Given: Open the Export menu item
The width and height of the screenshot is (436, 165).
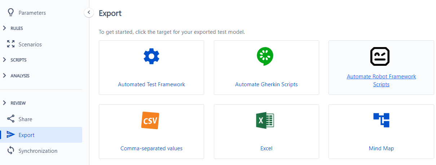Looking at the screenshot, I should (41, 135).
